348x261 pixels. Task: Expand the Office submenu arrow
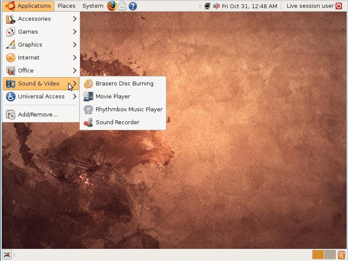coord(75,71)
